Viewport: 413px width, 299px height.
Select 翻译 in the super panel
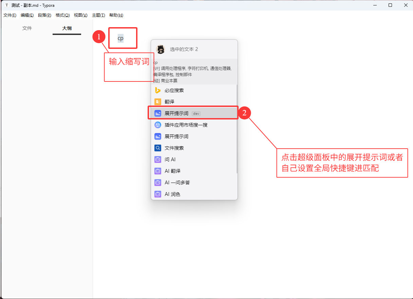click(x=193, y=102)
